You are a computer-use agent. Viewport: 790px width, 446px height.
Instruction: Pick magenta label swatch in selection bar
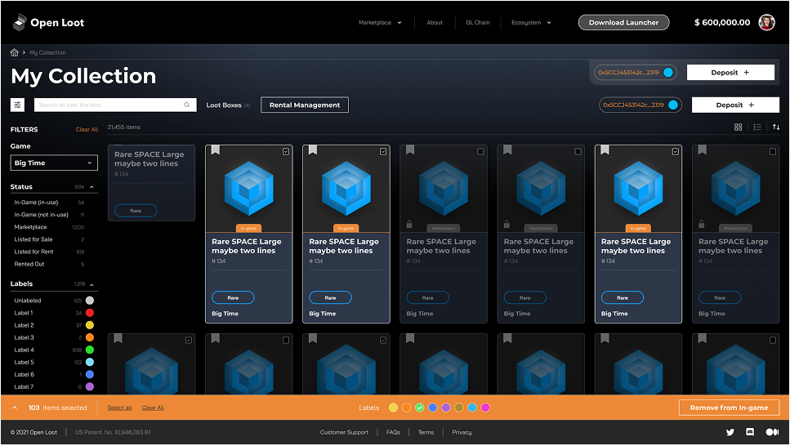tap(485, 408)
